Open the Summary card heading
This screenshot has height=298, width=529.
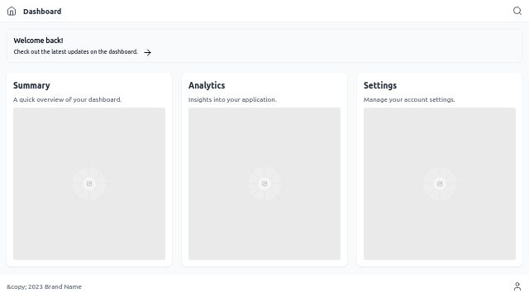[x=31, y=85]
